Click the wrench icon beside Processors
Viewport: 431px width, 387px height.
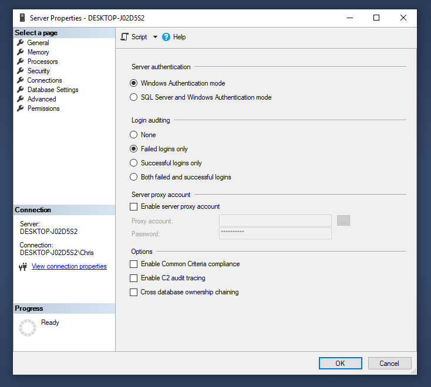click(x=21, y=62)
